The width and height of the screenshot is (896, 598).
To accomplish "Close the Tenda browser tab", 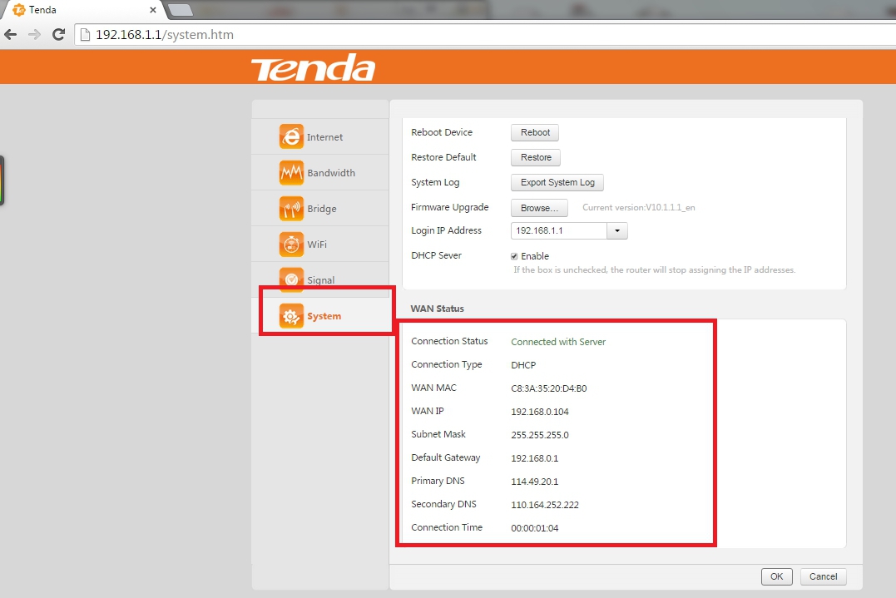I will coord(152,10).
